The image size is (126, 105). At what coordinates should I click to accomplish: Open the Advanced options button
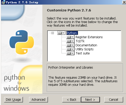click(x=39, y=100)
